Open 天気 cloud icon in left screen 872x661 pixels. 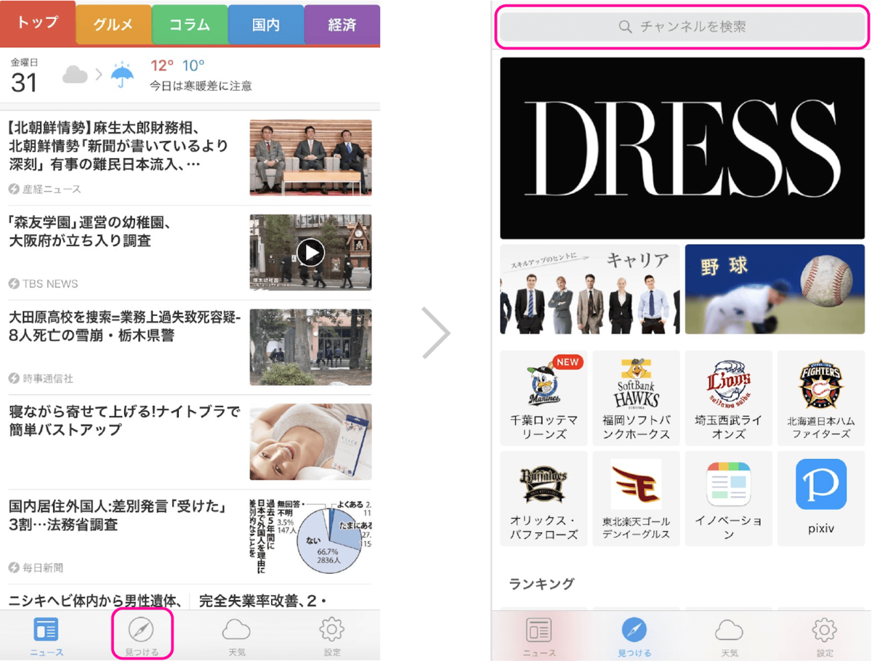[x=237, y=629]
